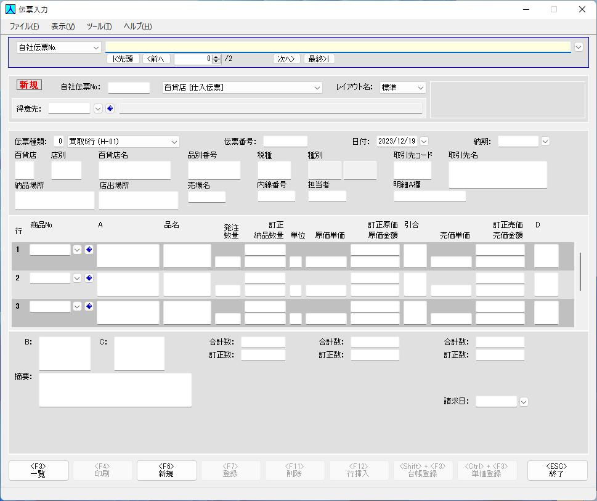Open the 請求日 calendar dropdown
Screen dimensions: 597x501
tap(524, 402)
